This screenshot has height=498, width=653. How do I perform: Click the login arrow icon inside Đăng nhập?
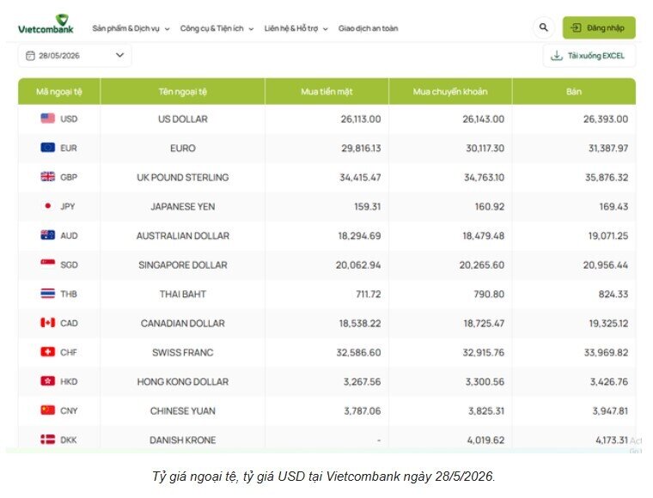tap(576, 27)
